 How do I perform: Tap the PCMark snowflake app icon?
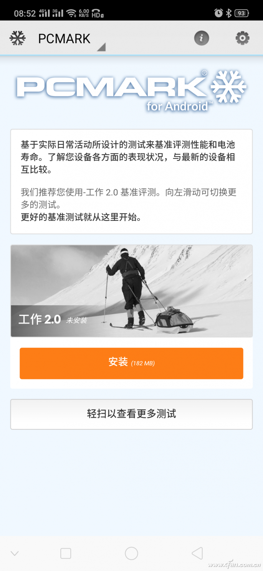(18, 38)
